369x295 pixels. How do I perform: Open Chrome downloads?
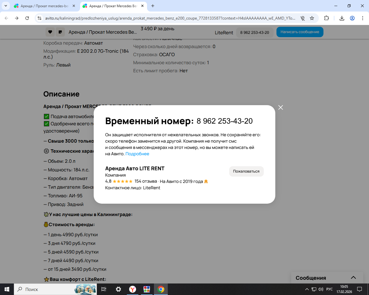point(342,18)
